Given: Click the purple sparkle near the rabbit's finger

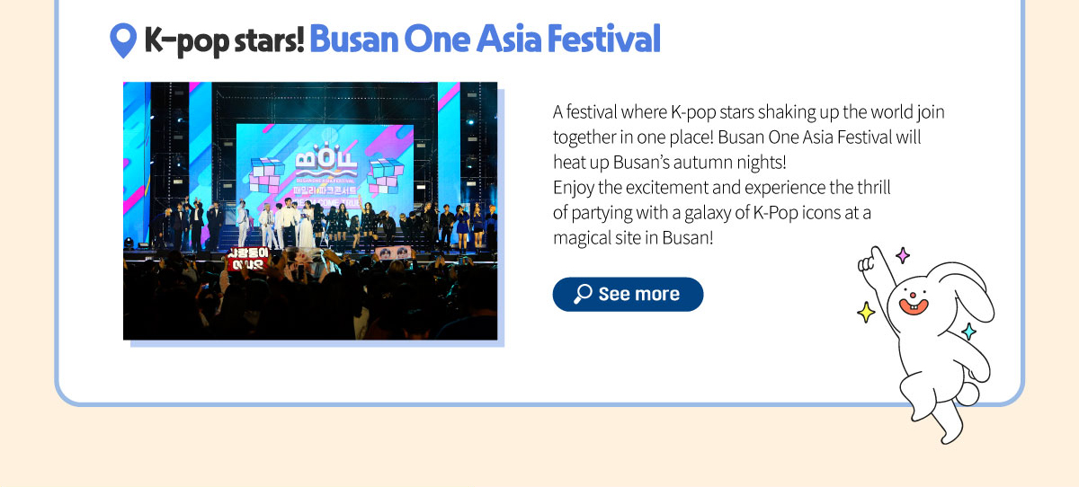Looking at the screenshot, I should point(903,255).
